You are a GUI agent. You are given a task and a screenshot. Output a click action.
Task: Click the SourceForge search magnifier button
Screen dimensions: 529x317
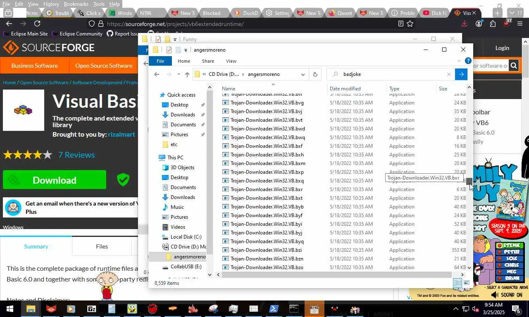513,66
